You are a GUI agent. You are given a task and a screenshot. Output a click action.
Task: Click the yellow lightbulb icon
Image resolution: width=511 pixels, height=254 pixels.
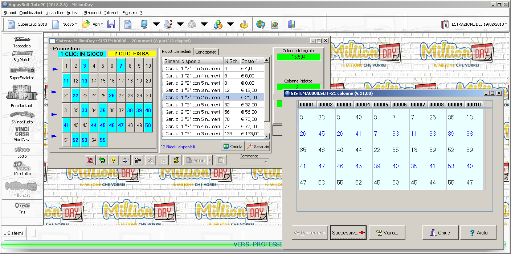point(114,160)
